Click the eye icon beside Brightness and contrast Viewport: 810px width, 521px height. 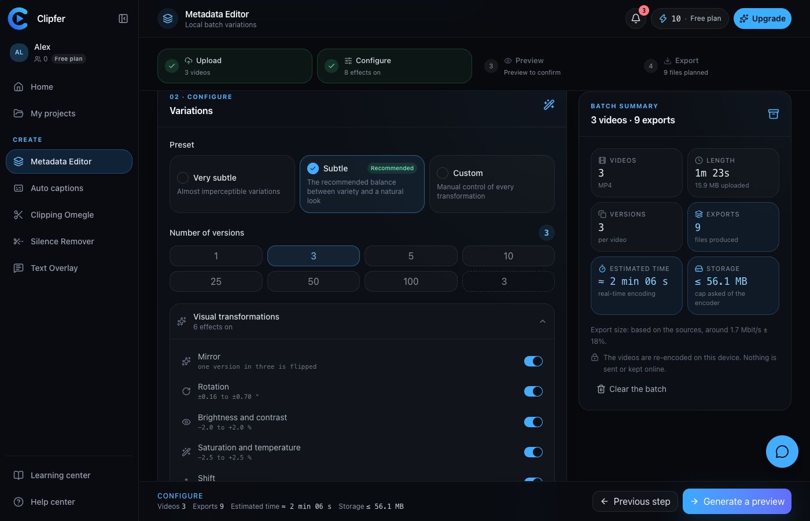tap(186, 422)
